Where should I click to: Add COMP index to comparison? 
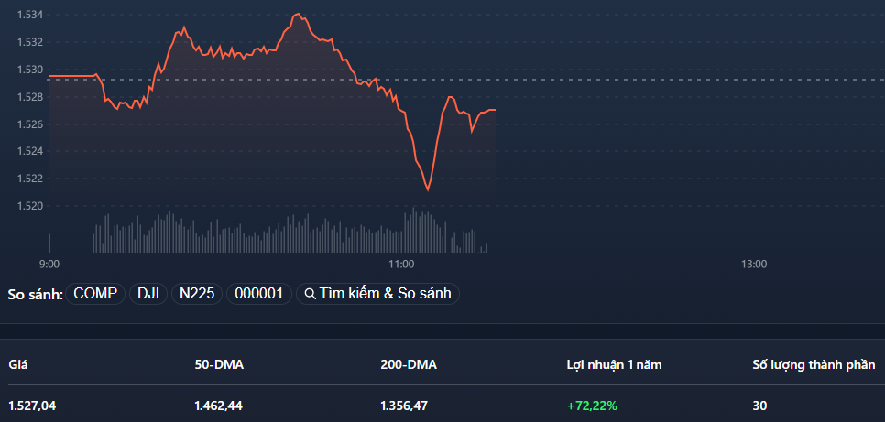pyautogui.click(x=95, y=294)
